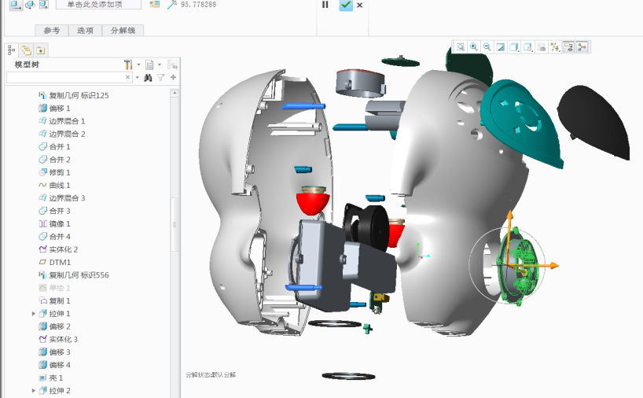Click the Zoom Out magnifier icon
This screenshot has width=643, height=398.
coord(487,47)
